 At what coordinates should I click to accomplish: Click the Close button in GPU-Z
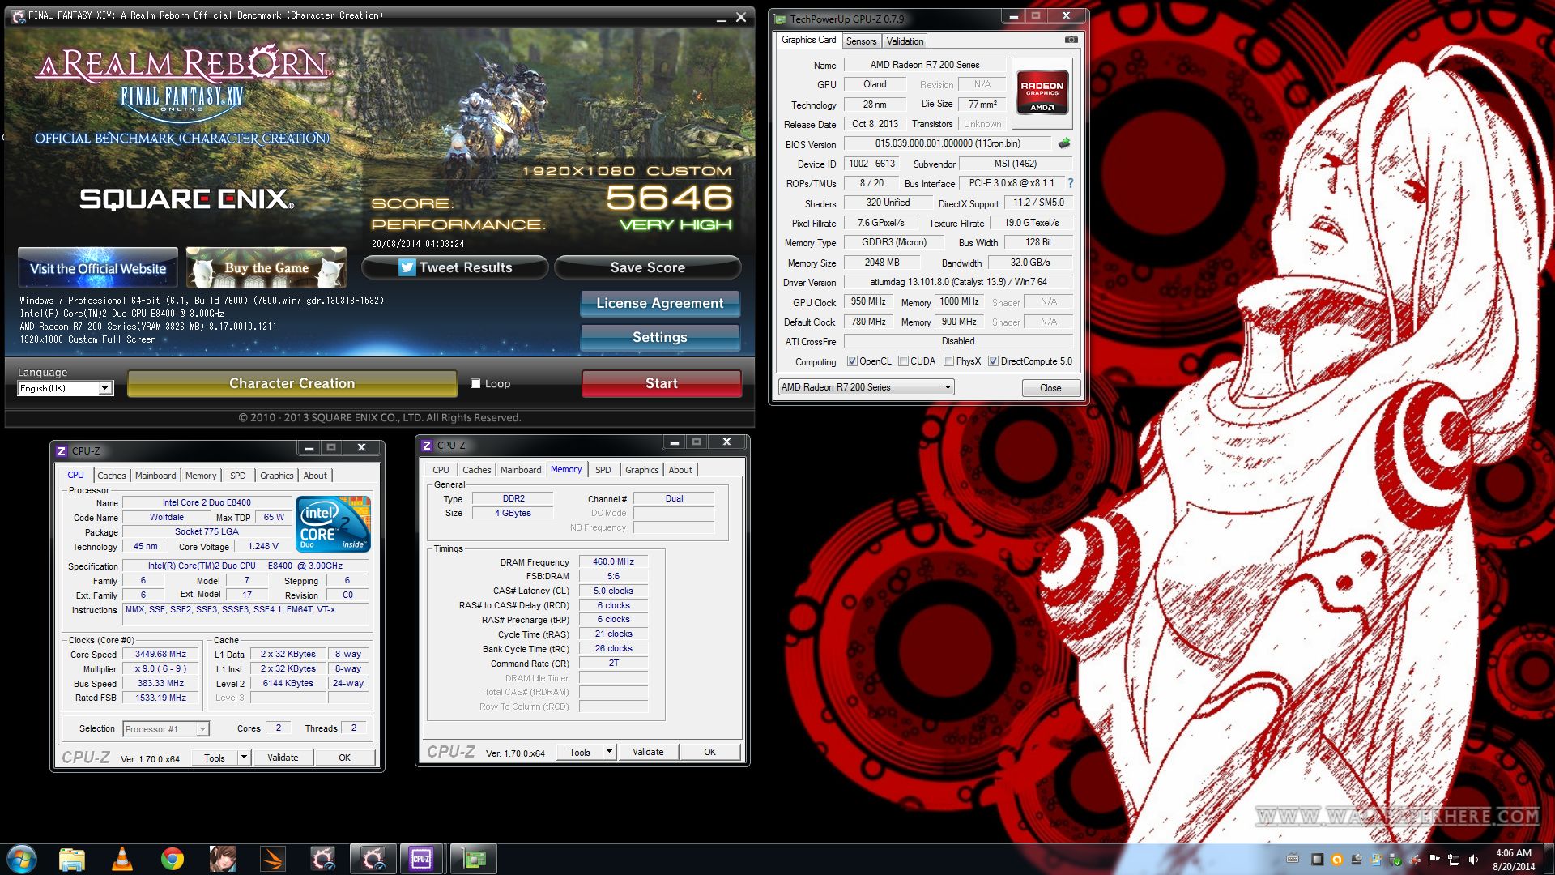click(x=1050, y=388)
